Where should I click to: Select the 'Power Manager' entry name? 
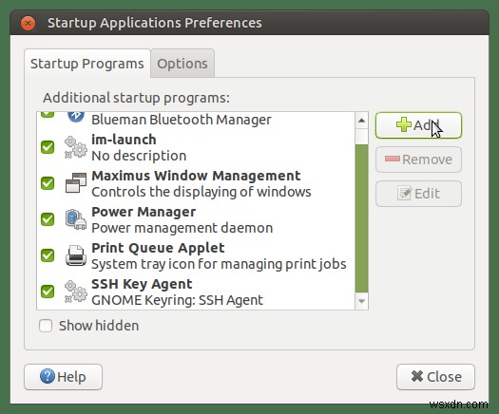144,212
